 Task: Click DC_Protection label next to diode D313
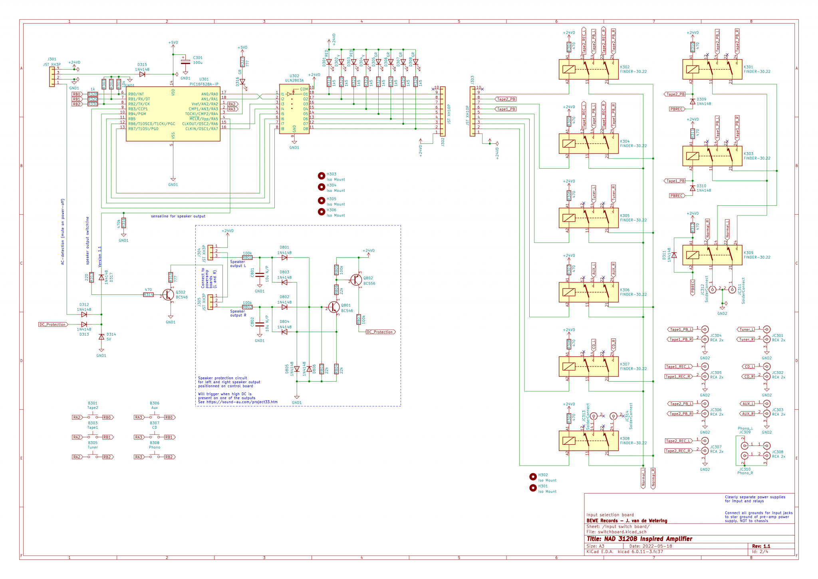coord(53,324)
